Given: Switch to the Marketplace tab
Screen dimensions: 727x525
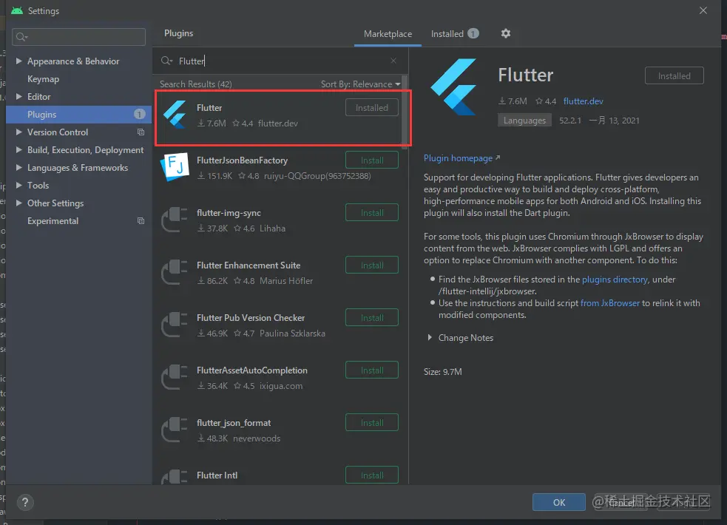Looking at the screenshot, I should point(388,34).
